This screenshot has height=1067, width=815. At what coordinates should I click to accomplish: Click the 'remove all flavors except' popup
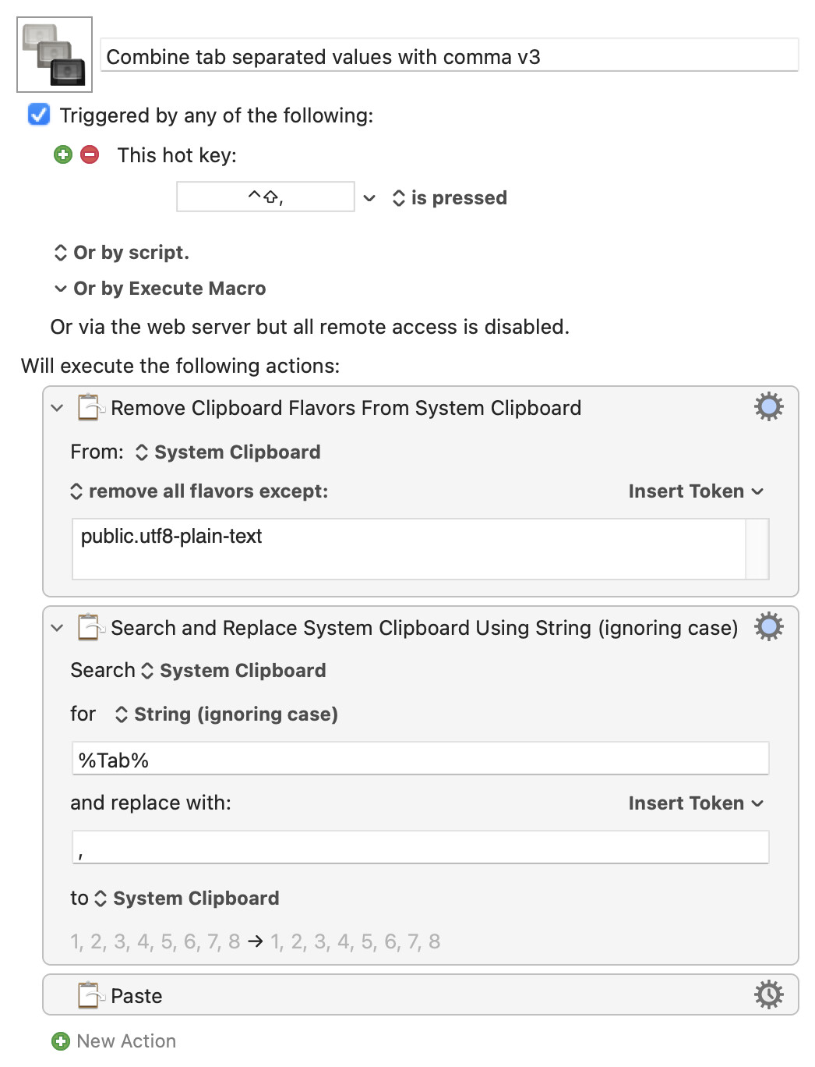pos(199,491)
